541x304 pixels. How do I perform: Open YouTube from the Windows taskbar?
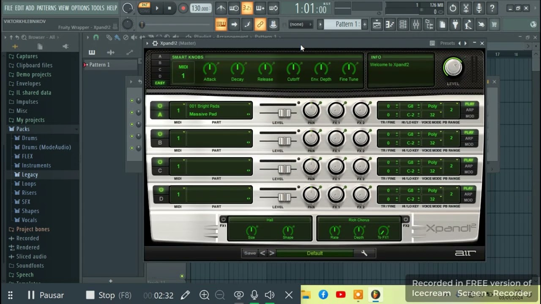pos(341,295)
